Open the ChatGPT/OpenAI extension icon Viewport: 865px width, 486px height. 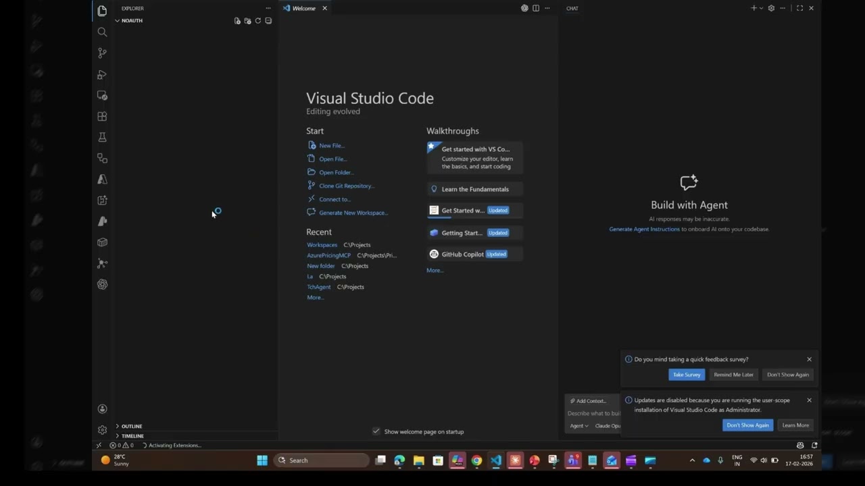point(102,284)
